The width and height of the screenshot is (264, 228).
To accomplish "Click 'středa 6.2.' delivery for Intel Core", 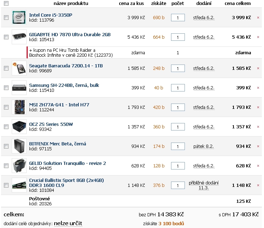I will click(204, 18).
